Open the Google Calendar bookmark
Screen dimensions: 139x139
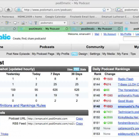[x=56, y=17]
